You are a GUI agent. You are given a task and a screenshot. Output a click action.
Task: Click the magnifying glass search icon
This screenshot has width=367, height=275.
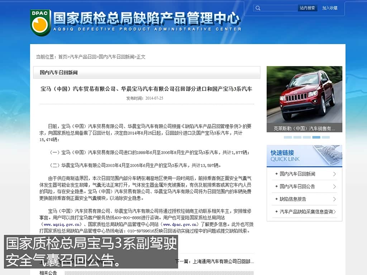pos(258,8)
